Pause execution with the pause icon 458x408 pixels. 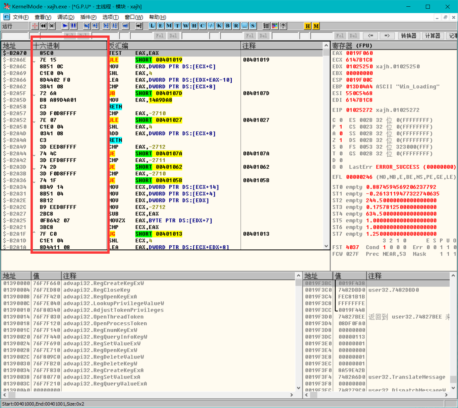click(x=73, y=26)
